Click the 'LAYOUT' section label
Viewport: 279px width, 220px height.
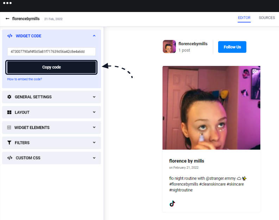click(x=22, y=112)
